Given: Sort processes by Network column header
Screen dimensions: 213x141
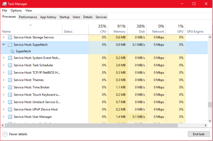Looking at the screenshot, I should pos(156,29).
